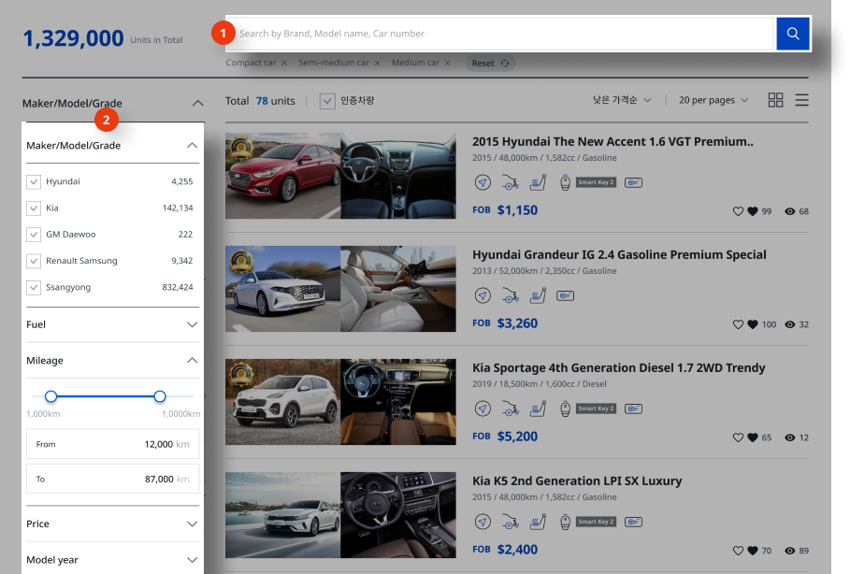Click Reset filters button
The image size is (850, 574).
[491, 64]
